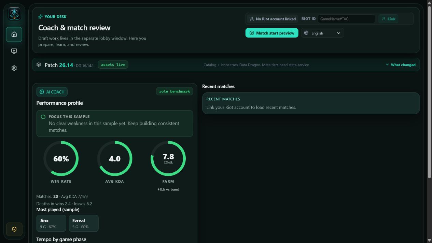Click the 'Patch 26.14' text

pyautogui.click(x=59, y=65)
